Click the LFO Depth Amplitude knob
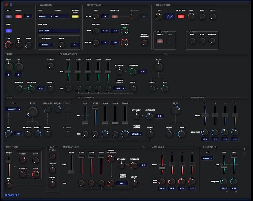This screenshot has width=253, height=201. pyautogui.click(x=212, y=41)
